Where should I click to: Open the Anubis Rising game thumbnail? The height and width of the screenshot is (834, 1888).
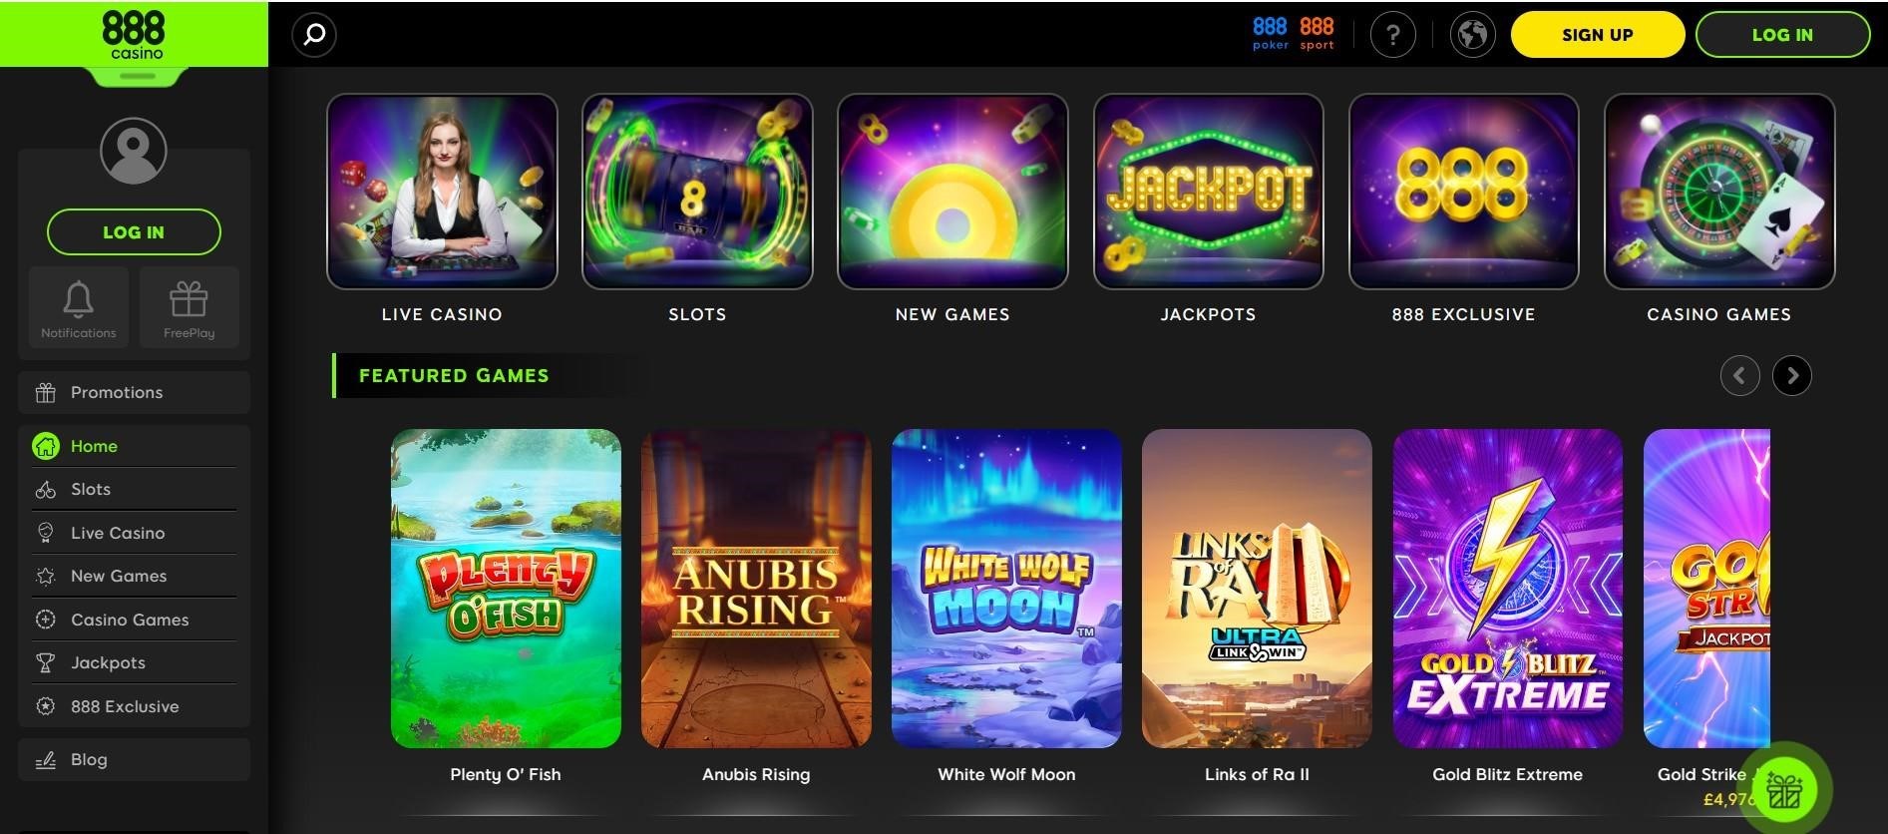coord(756,589)
